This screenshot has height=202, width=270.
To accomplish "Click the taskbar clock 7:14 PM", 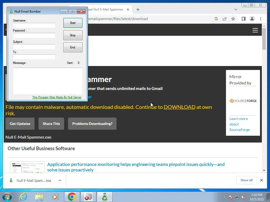I will (x=257, y=195).
